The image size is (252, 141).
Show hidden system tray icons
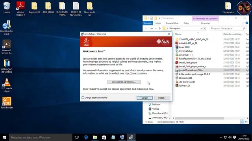pos(221,137)
